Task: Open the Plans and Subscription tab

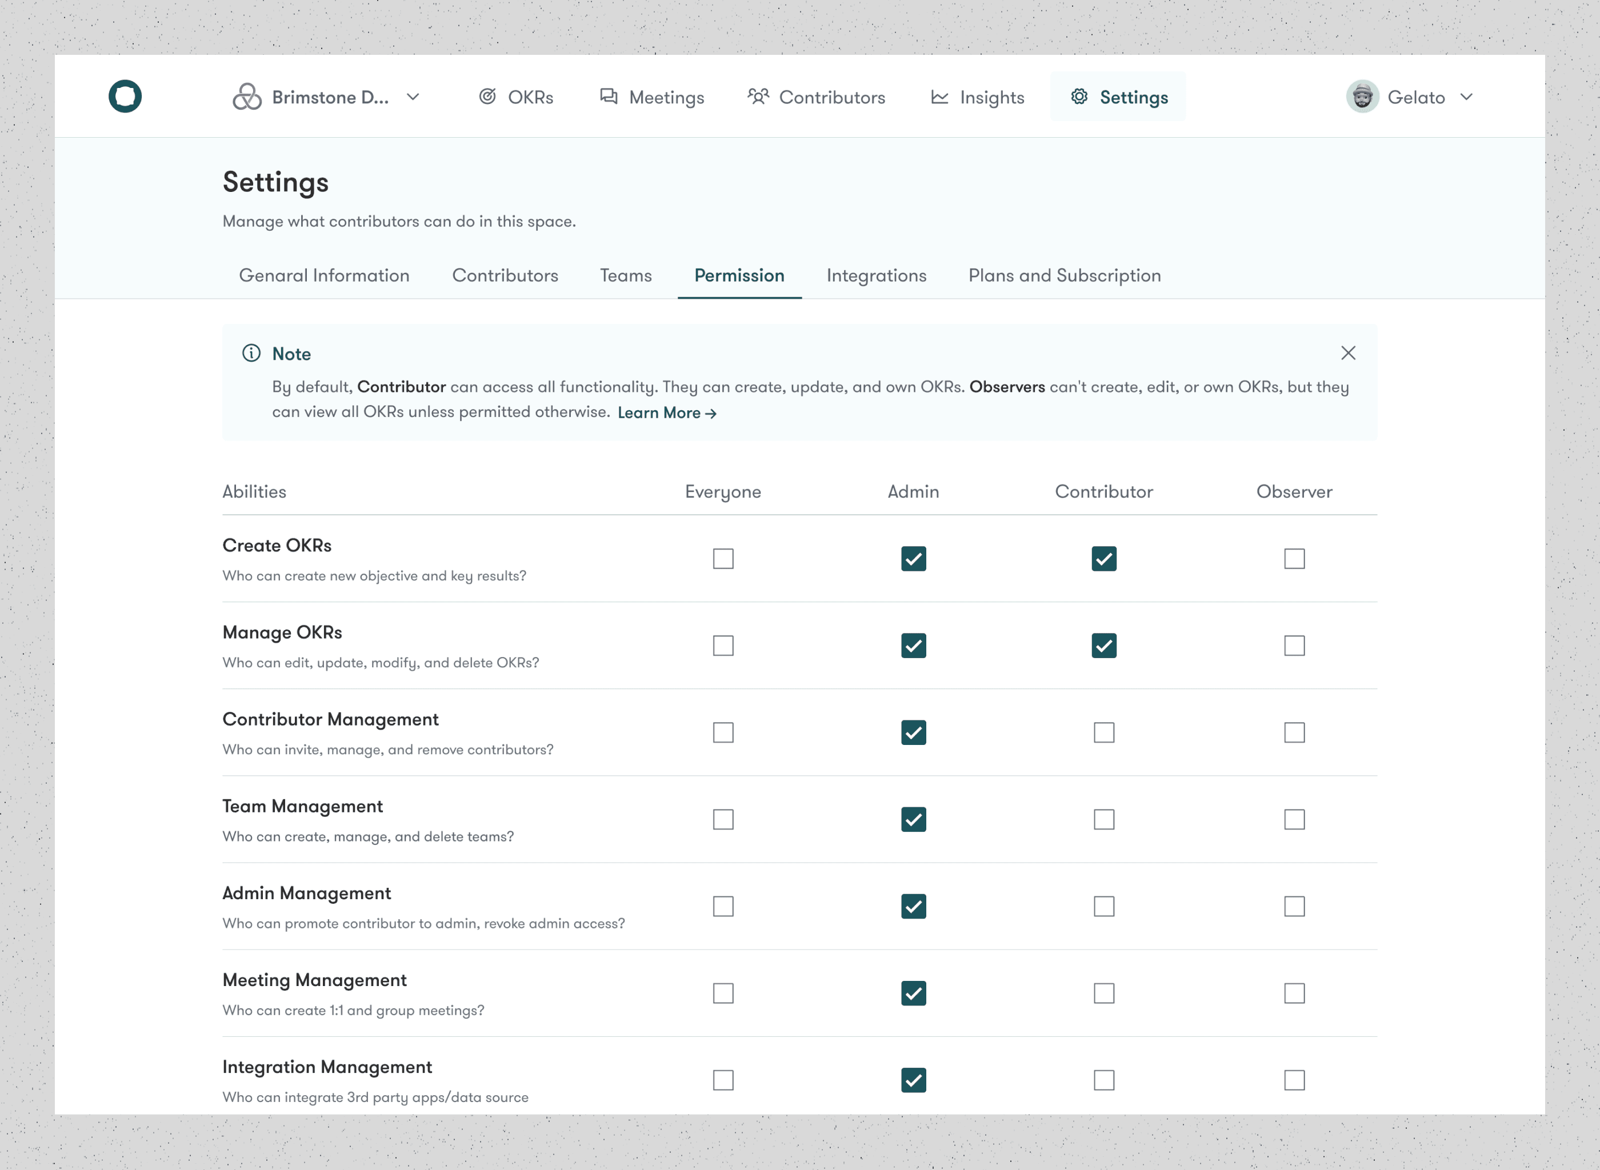Action: click(x=1064, y=275)
